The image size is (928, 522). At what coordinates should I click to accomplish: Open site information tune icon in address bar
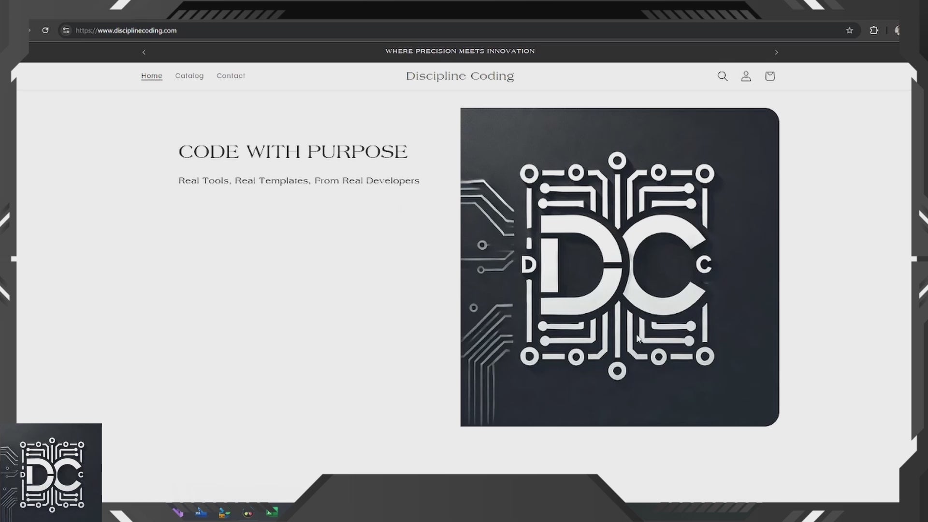point(66,30)
